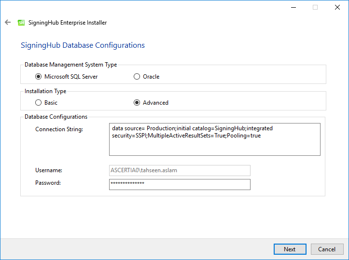Minimize the installer window
This screenshot has width=349, height=260.
pyautogui.click(x=293, y=7)
